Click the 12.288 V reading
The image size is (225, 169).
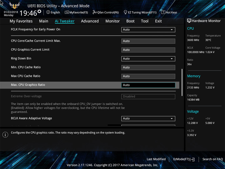192,123
